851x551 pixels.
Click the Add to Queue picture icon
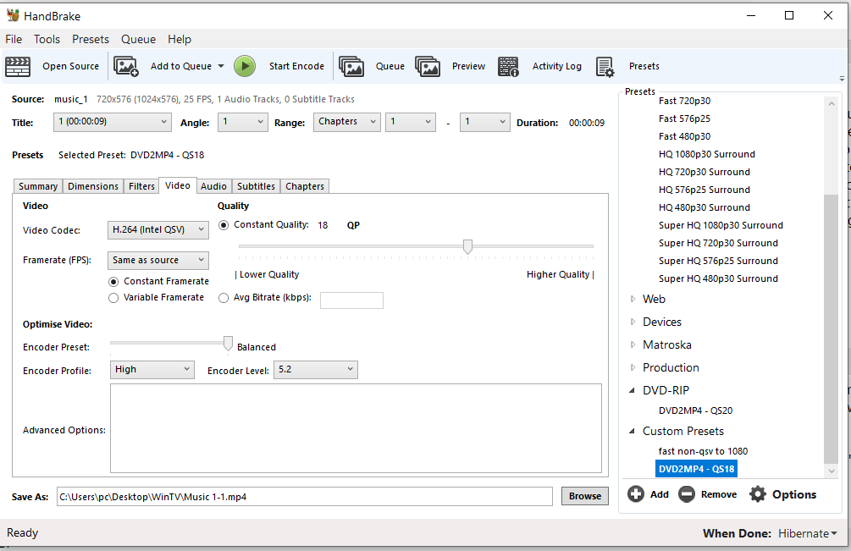coord(126,66)
